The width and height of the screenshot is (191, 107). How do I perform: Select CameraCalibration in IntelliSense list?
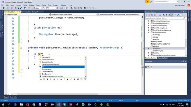coord(62,60)
